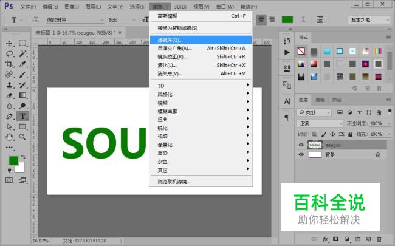This screenshot has height=246, width=395.
Task: Select the Eraser tool
Action: coord(9,95)
